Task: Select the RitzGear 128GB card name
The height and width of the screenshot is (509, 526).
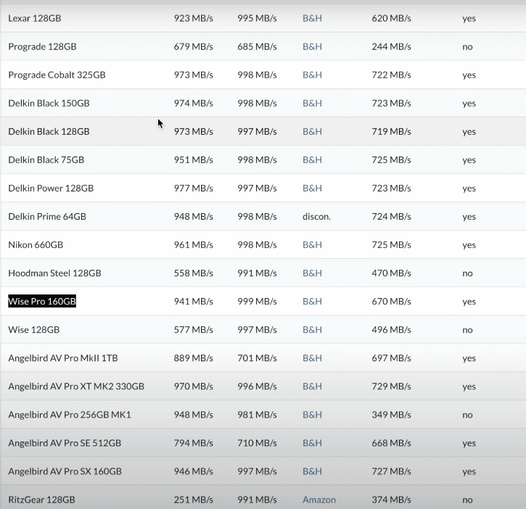Action: coord(41,500)
